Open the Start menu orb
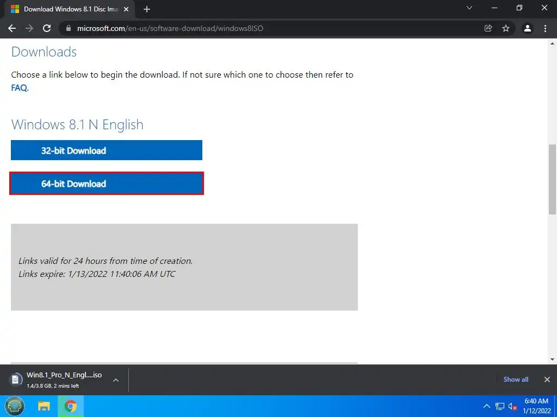This screenshot has width=557, height=417. tap(15, 406)
